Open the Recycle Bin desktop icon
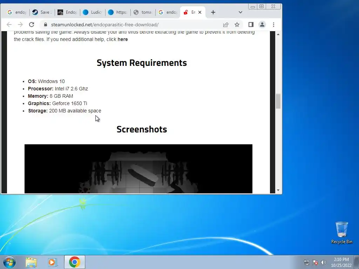The image size is (359, 269). coord(341,233)
